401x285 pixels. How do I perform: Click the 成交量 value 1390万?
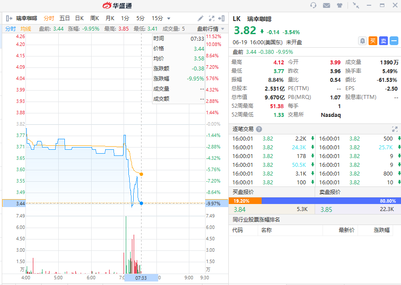pyautogui.click(x=389, y=62)
